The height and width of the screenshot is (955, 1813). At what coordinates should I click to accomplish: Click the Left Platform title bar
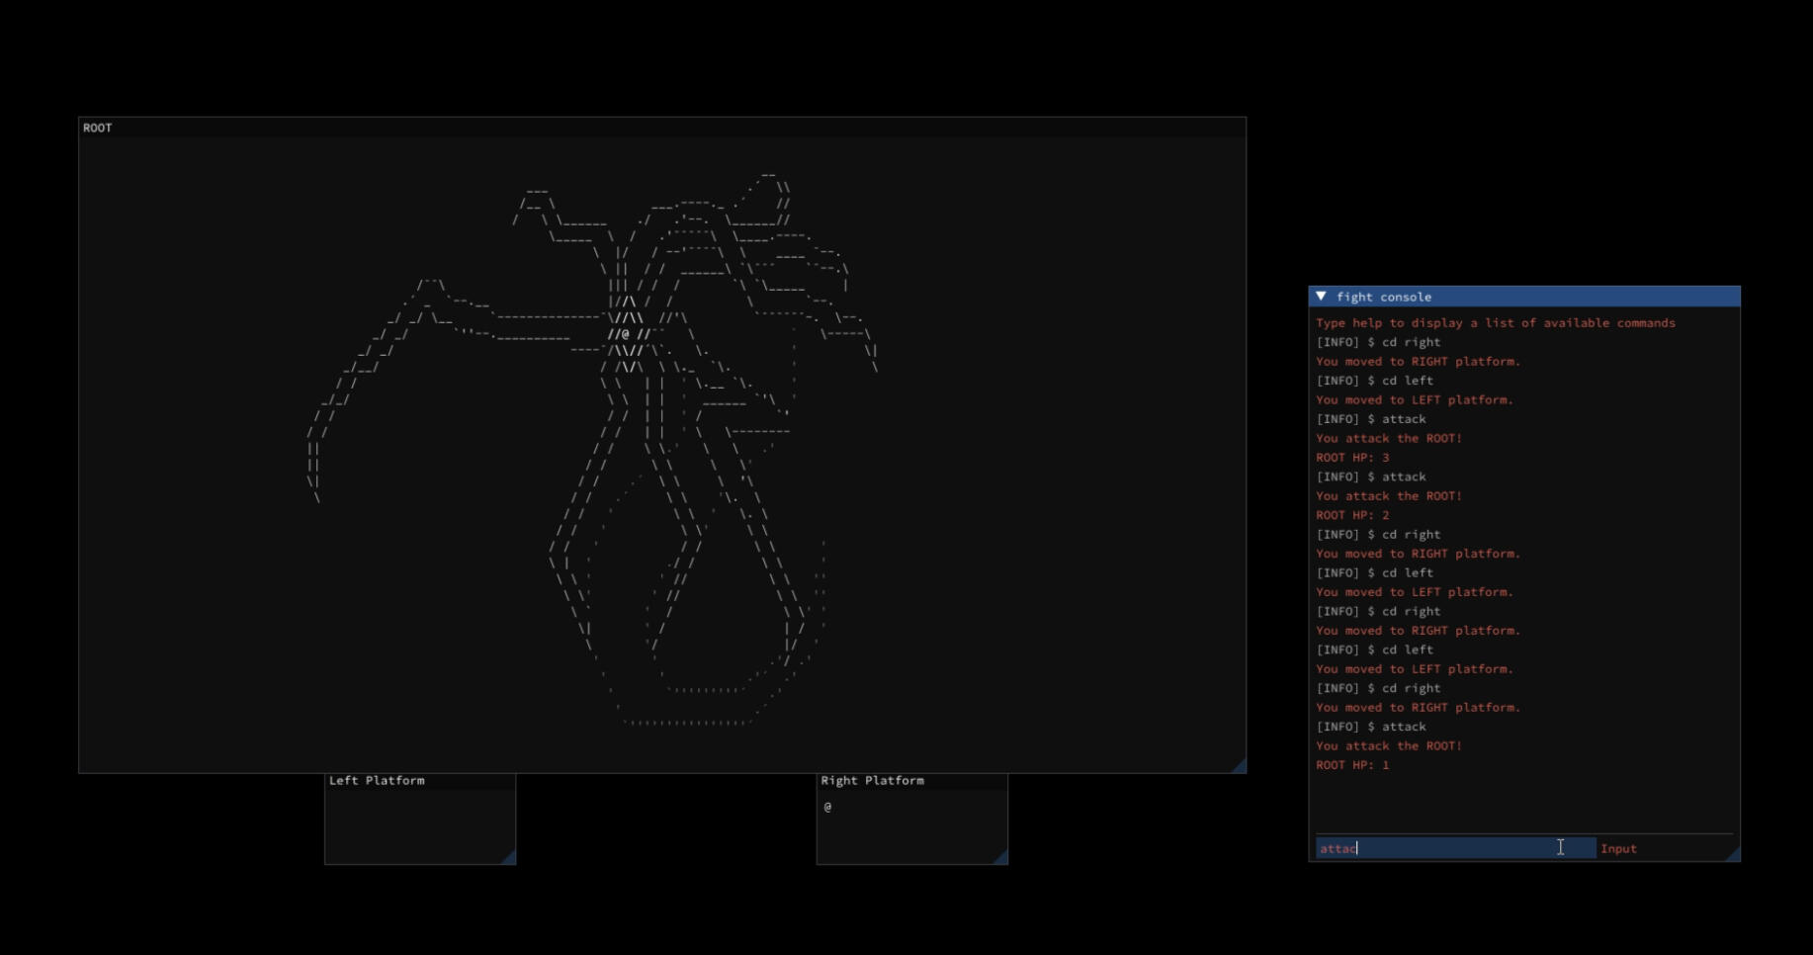(x=420, y=781)
